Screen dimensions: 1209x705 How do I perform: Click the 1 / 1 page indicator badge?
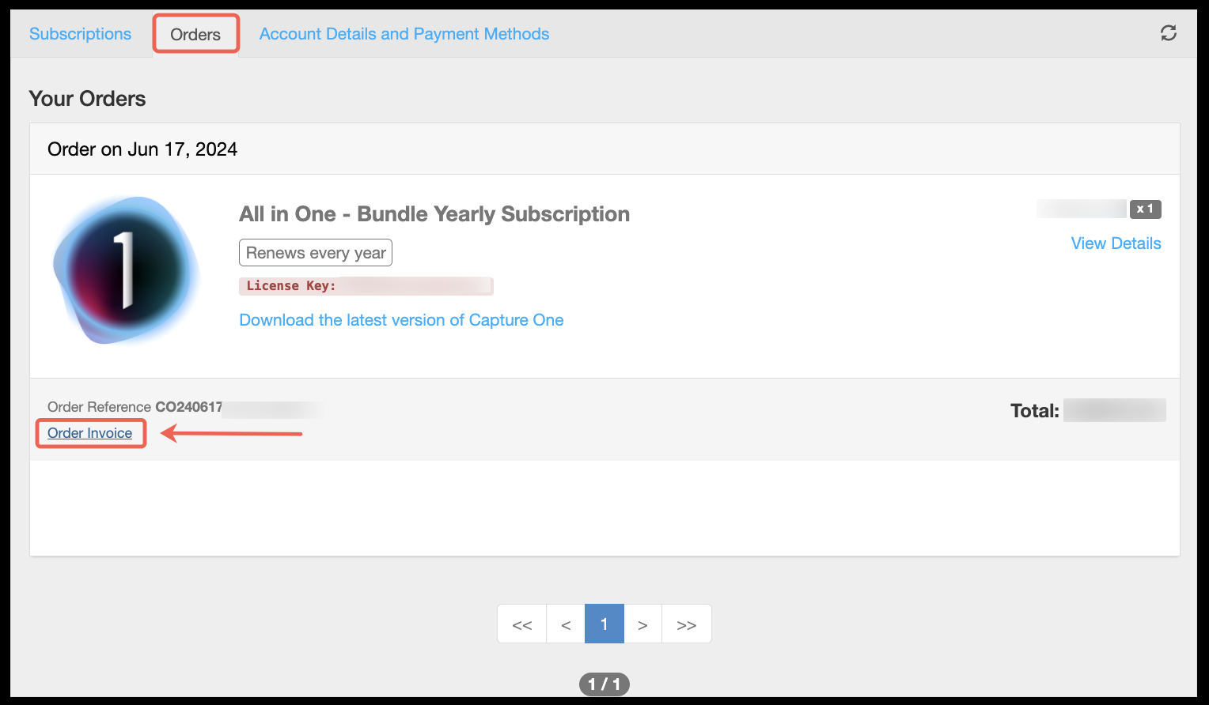tap(604, 684)
